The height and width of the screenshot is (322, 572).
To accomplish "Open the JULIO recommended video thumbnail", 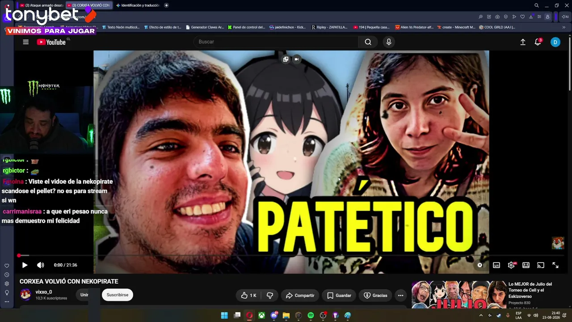I will 458,295.
